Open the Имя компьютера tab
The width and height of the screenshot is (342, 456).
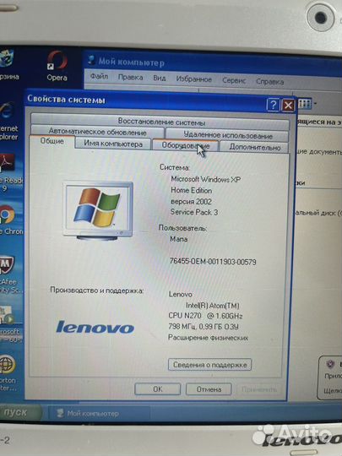point(113,144)
